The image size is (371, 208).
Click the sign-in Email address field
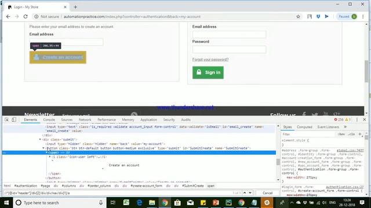(229, 35)
